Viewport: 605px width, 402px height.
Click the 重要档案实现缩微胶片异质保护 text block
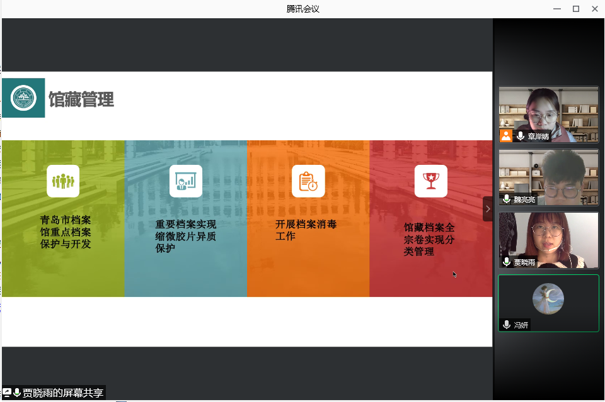click(185, 236)
